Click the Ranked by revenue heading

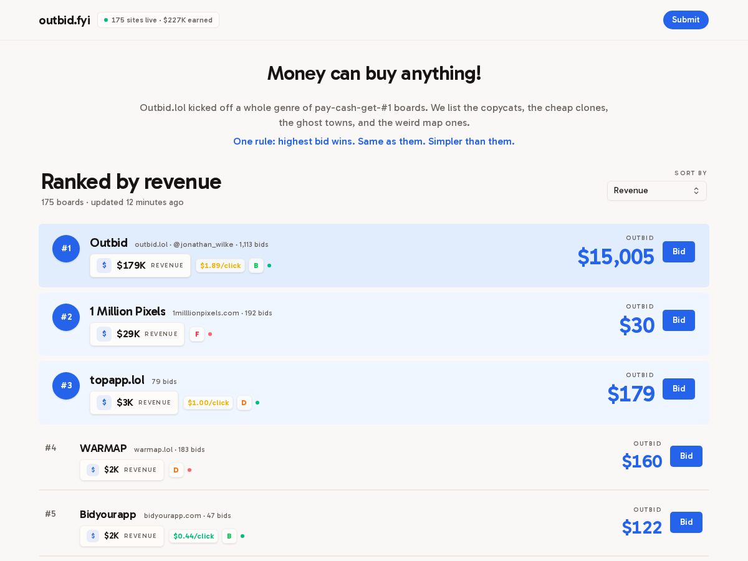pos(131,181)
